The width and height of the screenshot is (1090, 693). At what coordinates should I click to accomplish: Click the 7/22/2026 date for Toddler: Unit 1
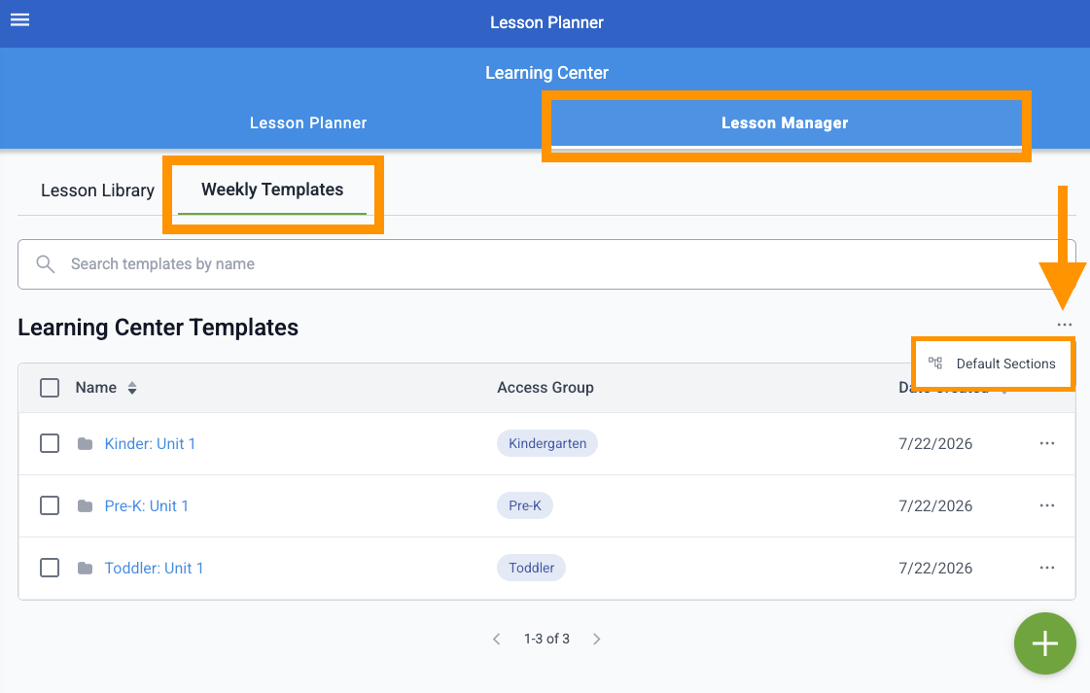pyautogui.click(x=935, y=568)
